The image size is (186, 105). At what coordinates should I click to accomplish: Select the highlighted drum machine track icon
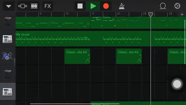tap(7, 92)
